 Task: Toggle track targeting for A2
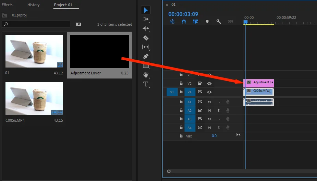point(190,110)
